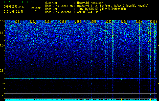
Task: Click time marker 2259
Action: click(x=139, y=22)
